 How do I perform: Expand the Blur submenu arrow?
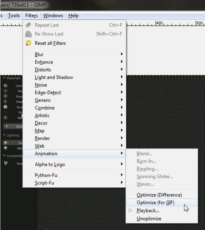coord(122,54)
